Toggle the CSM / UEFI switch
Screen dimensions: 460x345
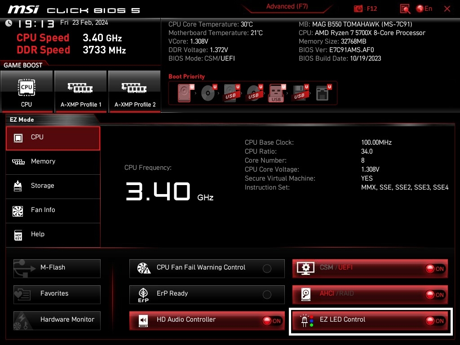click(370, 268)
